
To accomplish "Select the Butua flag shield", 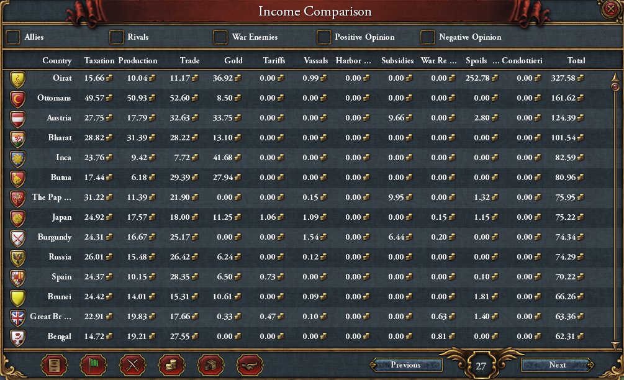I will coord(17,179).
